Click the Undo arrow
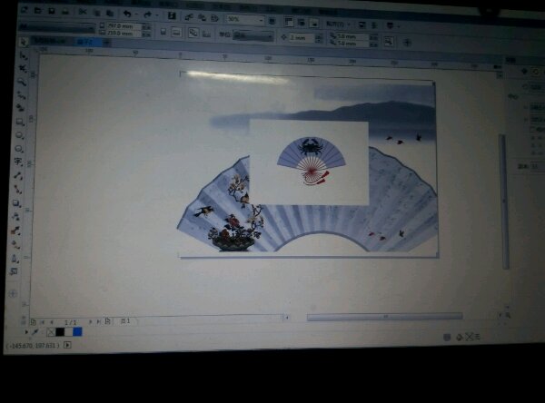 click(127, 14)
